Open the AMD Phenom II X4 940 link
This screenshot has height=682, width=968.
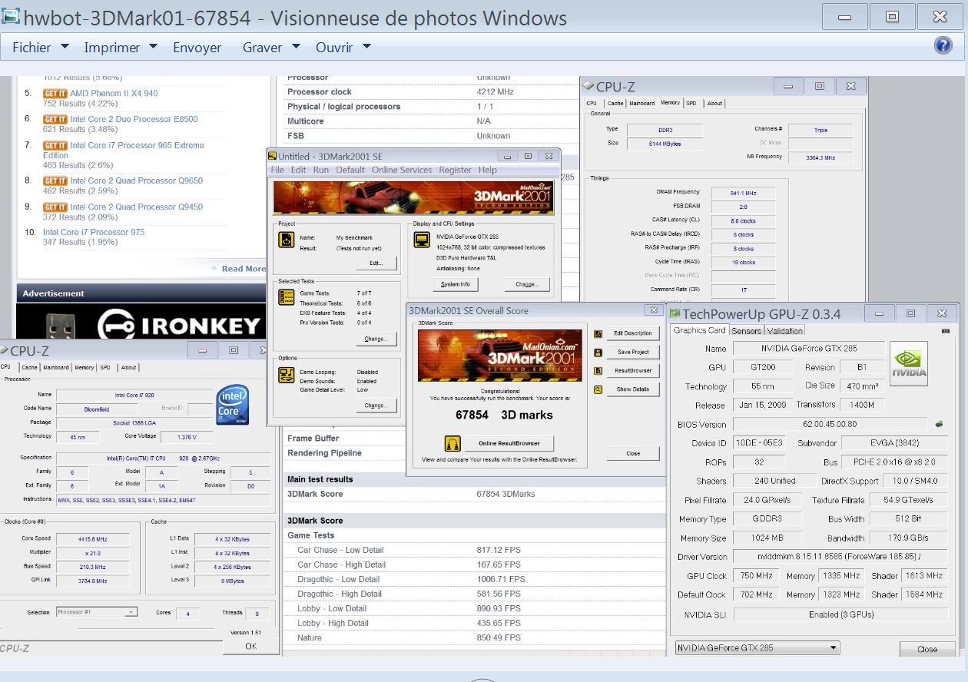pos(114,93)
